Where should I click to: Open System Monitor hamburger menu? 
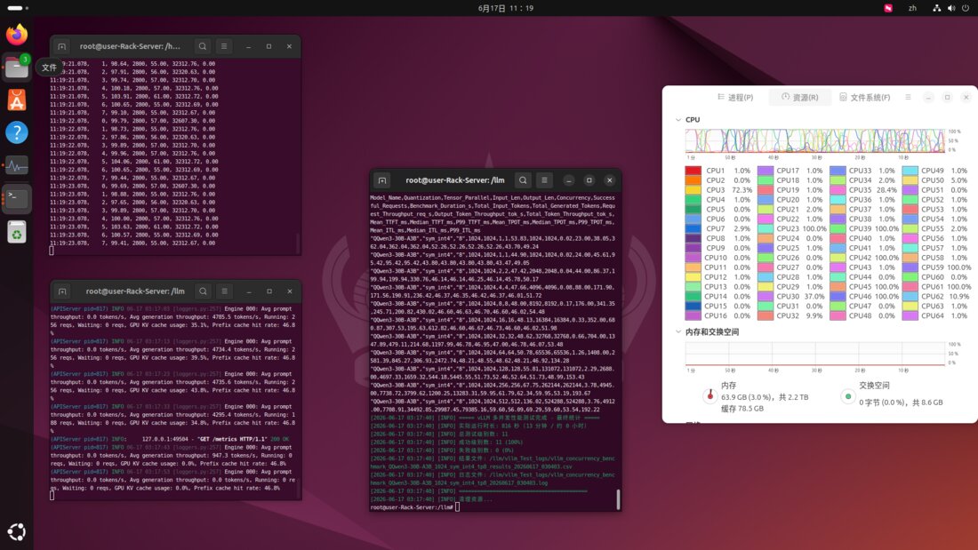(908, 97)
